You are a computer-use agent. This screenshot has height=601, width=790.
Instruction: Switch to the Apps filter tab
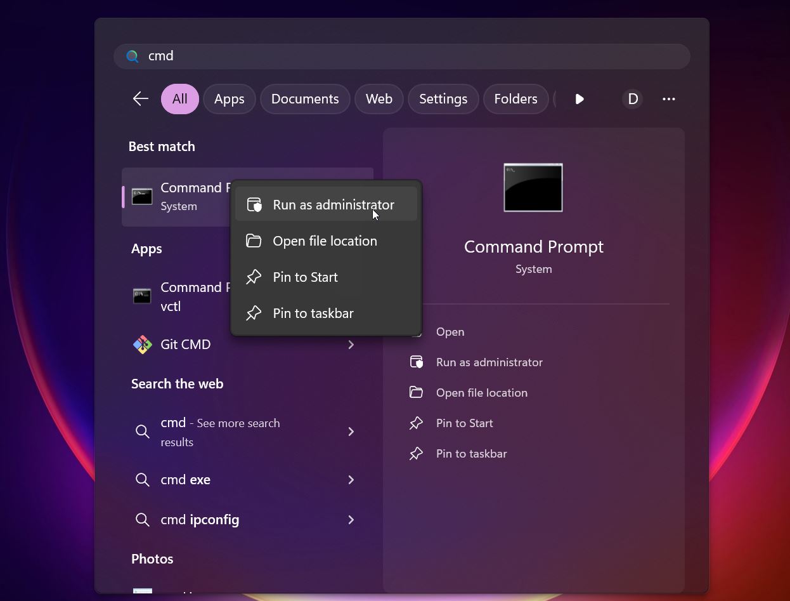coord(229,99)
